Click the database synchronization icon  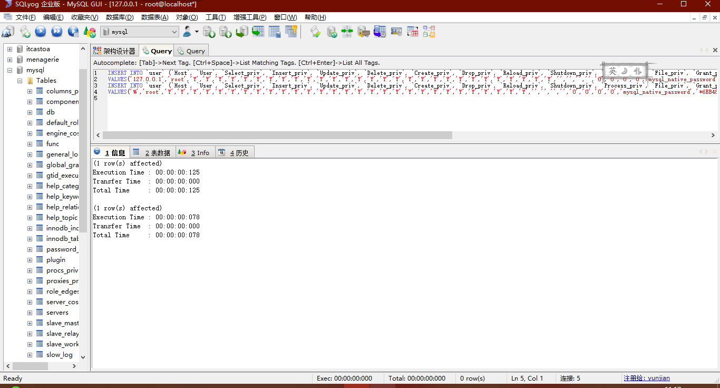pyautogui.click(x=332, y=32)
